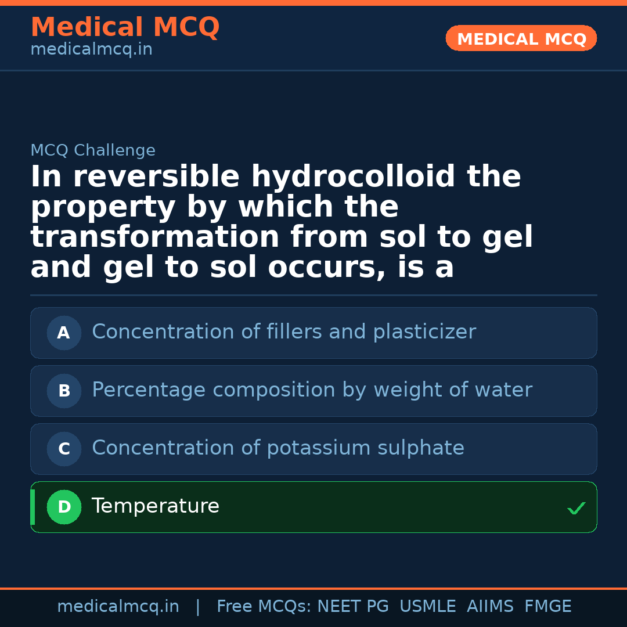Screen dimensions: 627x627
Task: Click "FMGE" in the footer
Action: pos(547,607)
